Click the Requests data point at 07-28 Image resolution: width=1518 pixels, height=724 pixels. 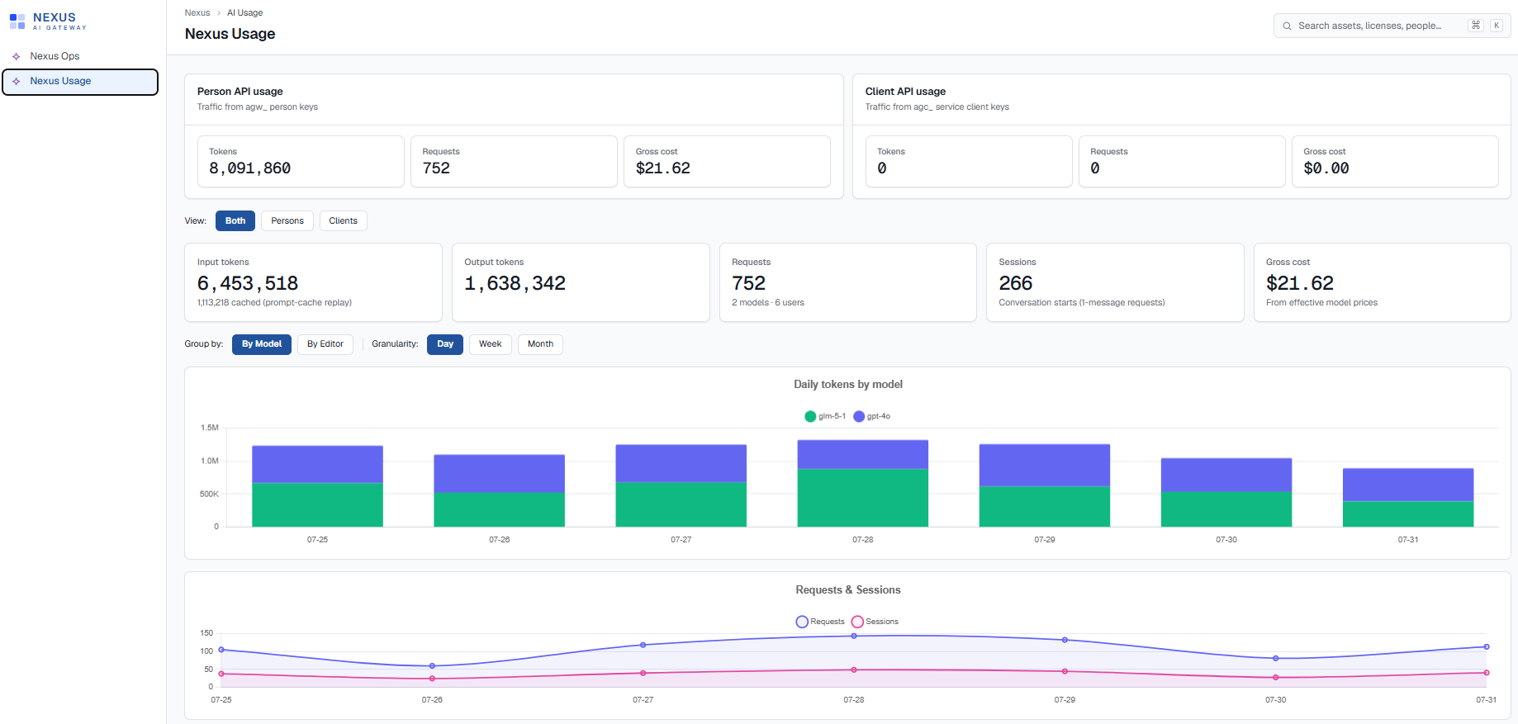854,636
